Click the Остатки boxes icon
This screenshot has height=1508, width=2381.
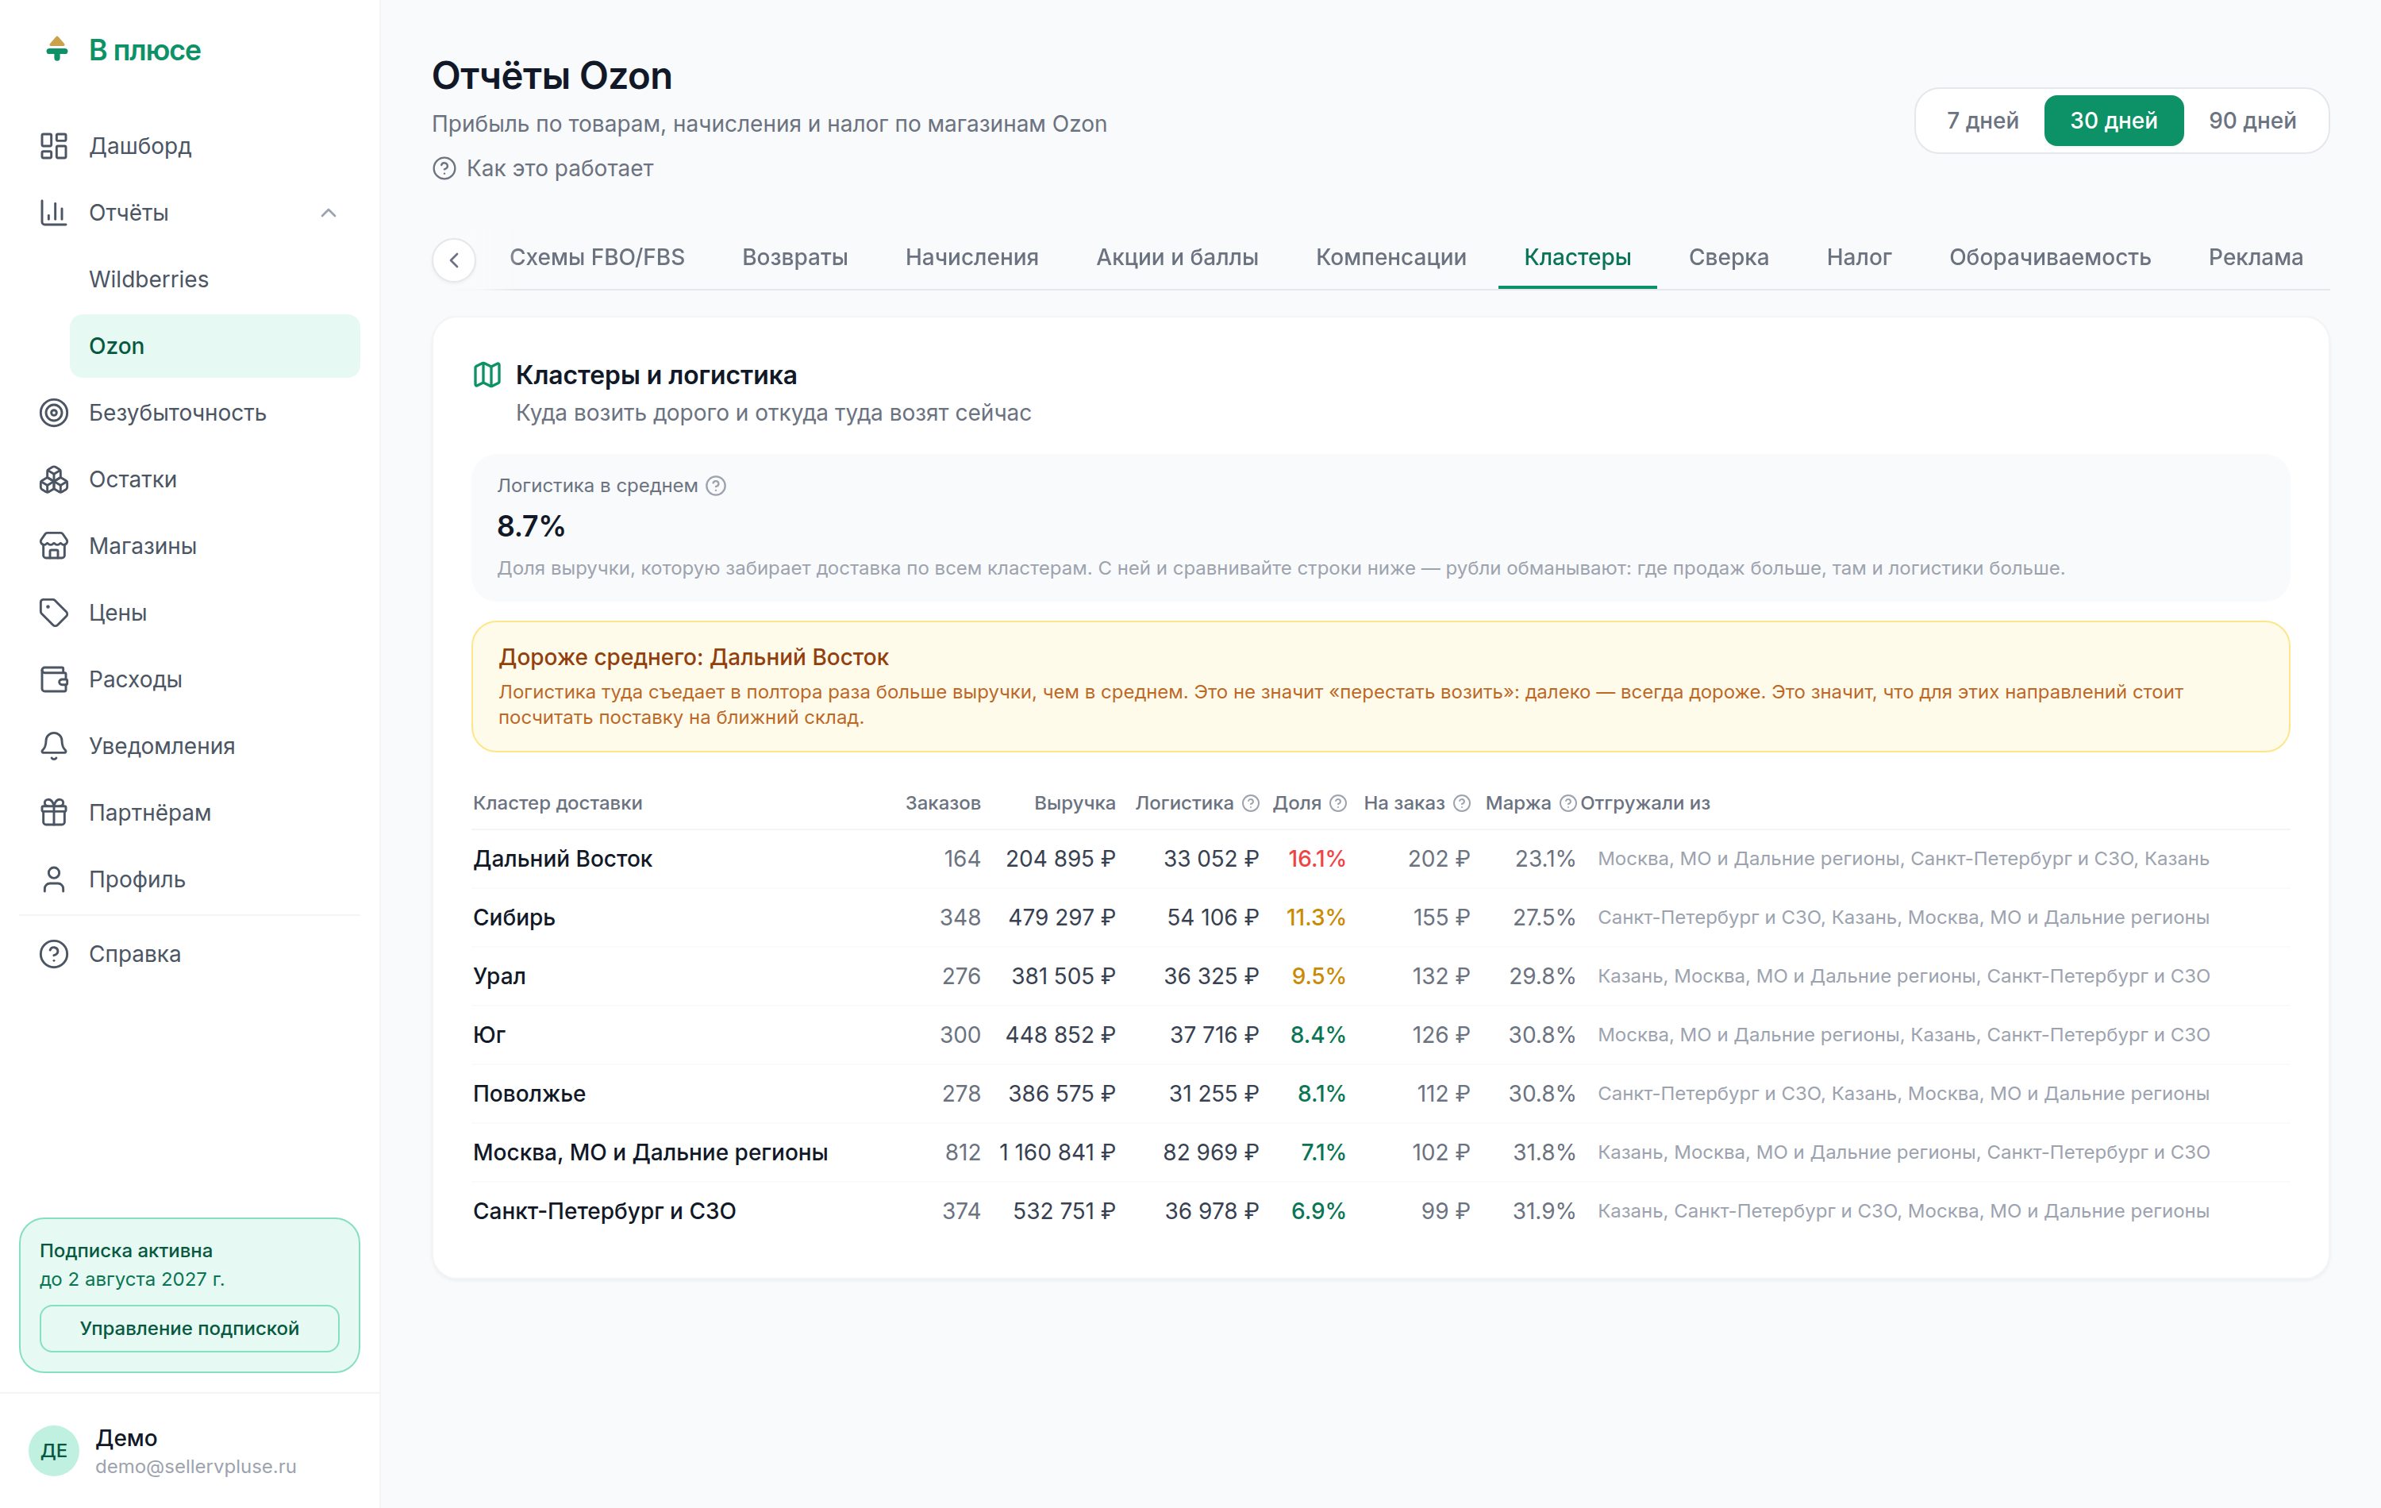click(x=53, y=479)
